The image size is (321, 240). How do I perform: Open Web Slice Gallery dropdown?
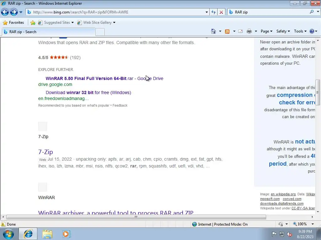(x=96, y=22)
